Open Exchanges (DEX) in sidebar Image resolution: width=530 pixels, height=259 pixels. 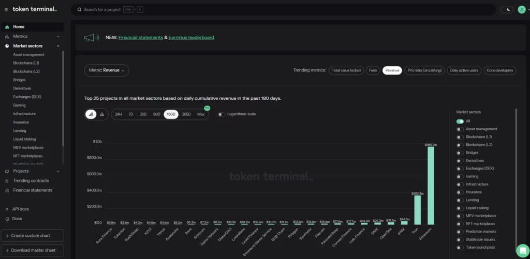pos(27,97)
